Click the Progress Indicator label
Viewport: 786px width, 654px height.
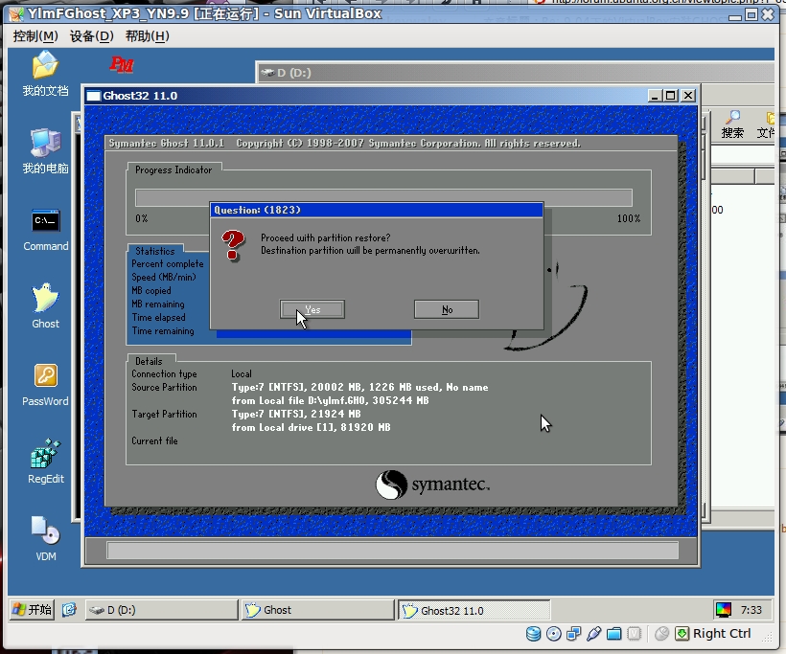pyautogui.click(x=173, y=169)
